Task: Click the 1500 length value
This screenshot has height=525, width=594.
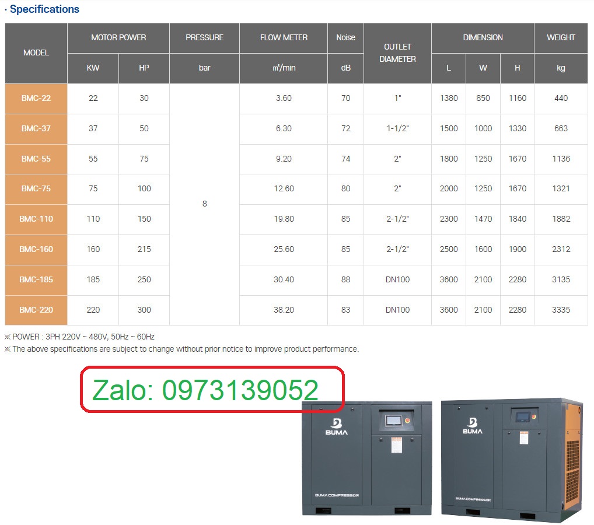Action: [x=449, y=128]
